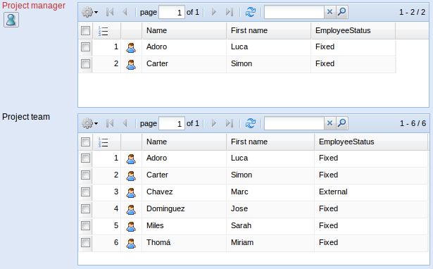Check the Thomá row in Project team
This screenshot has height=269, width=433.
[86, 243]
